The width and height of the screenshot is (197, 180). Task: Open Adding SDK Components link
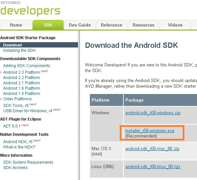tap(27, 65)
